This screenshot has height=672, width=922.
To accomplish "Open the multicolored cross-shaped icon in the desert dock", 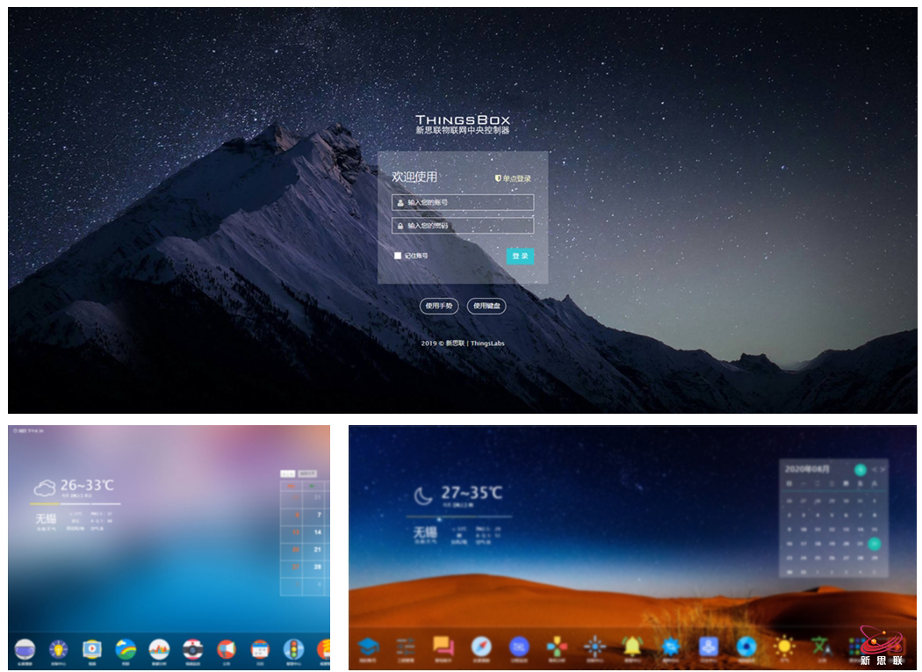I will tap(556, 647).
